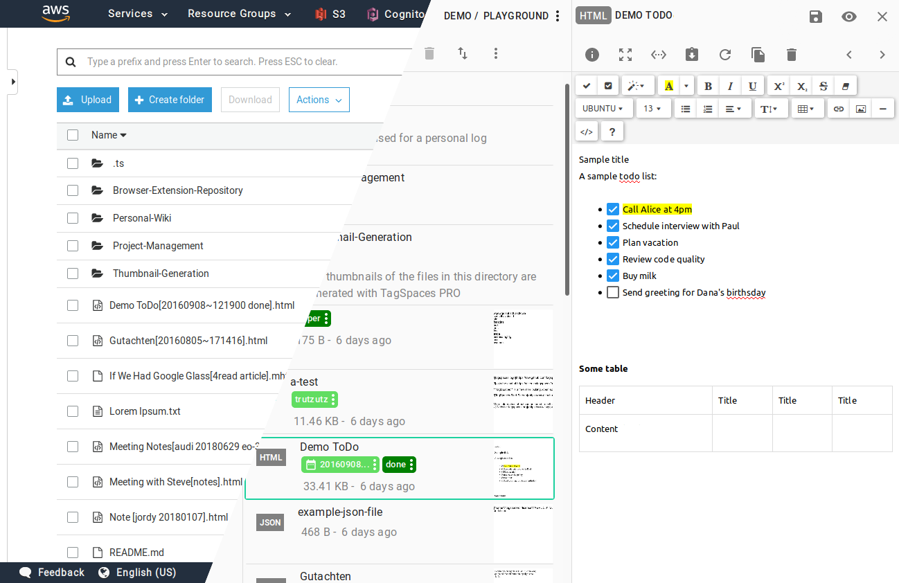Viewport: 899px width, 583px height.
Task: Insert an image into the document
Action: pos(860,108)
